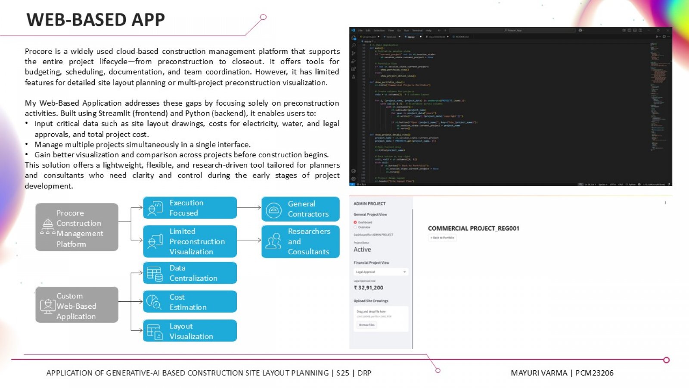Viewport: 689px width, 388px height.
Task: Click the Procore platform crane icon
Action: [48, 227]
